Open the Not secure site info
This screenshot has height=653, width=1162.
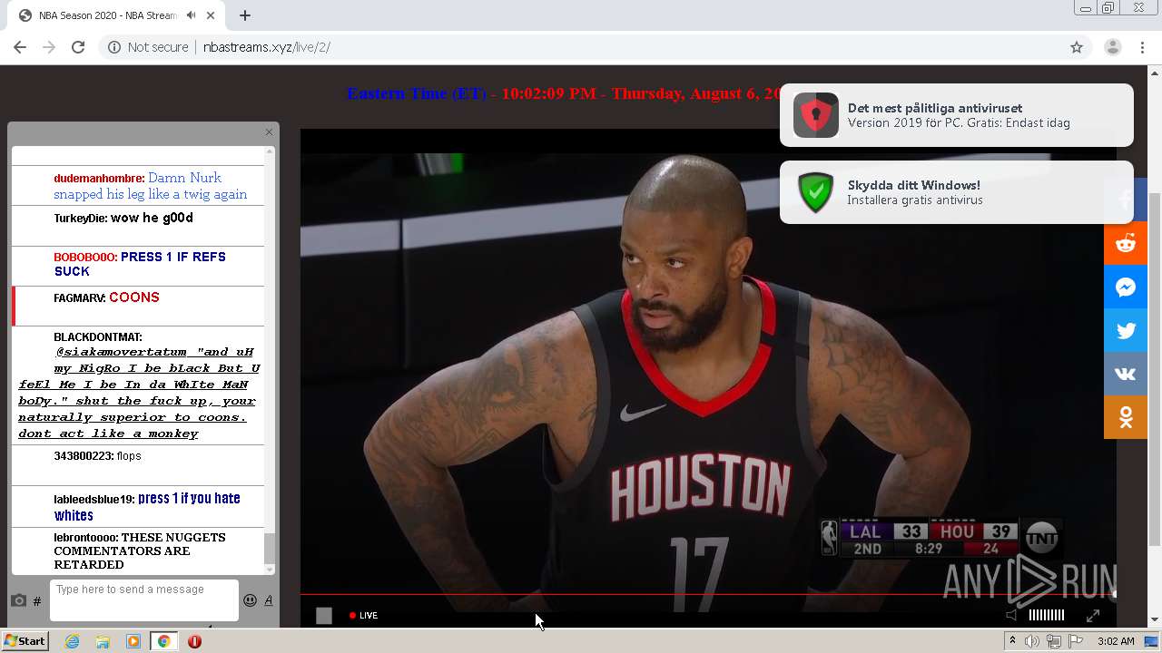point(148,47)
